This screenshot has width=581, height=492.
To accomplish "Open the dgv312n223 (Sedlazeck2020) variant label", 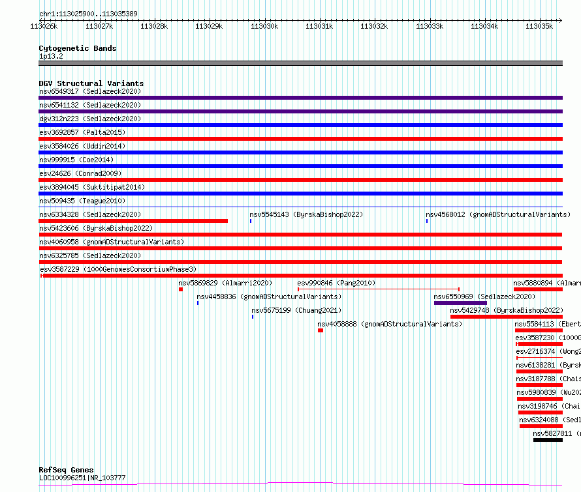I will click(x=90, y=119).
